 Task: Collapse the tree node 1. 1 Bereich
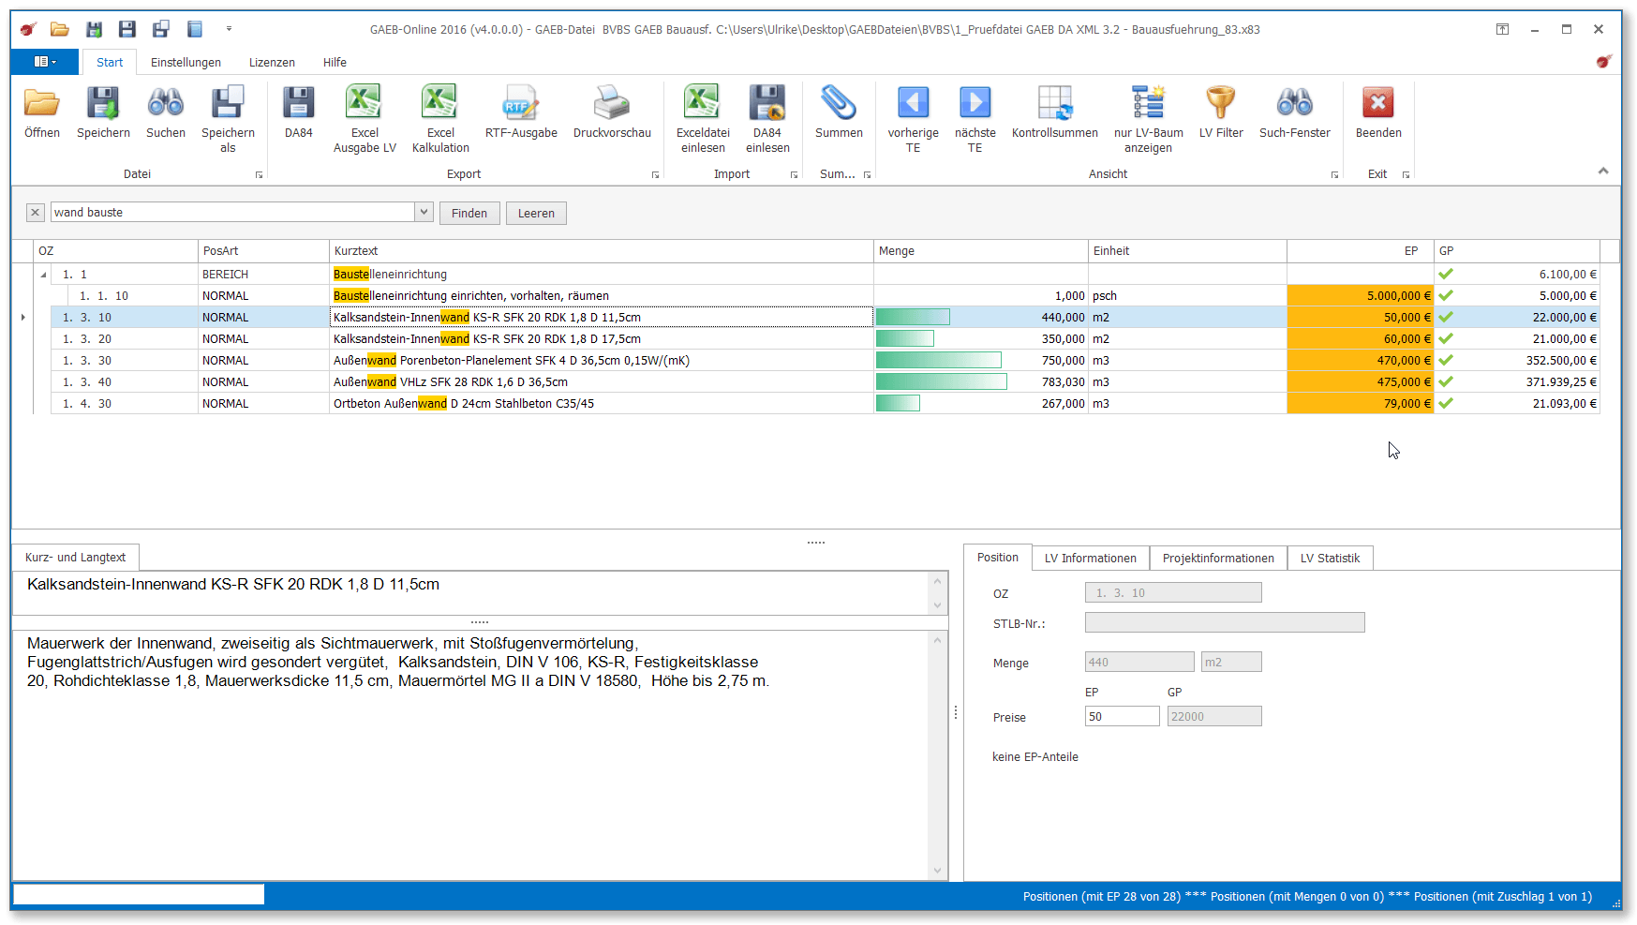coord(43,275)
